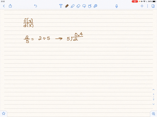Viewport: 157px width, 117px height.
Task: Select the hand touch tool
Action: coord(90,6)
